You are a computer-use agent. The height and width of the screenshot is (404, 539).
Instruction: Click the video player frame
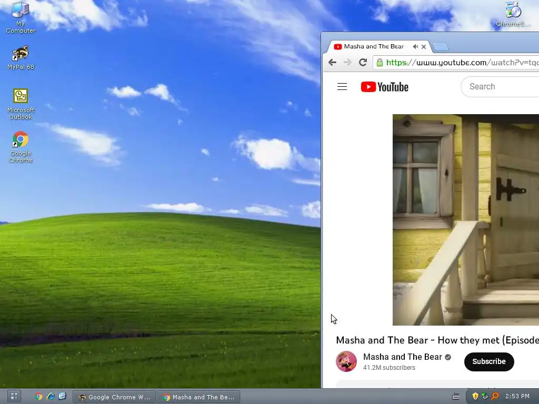(466, 220)
